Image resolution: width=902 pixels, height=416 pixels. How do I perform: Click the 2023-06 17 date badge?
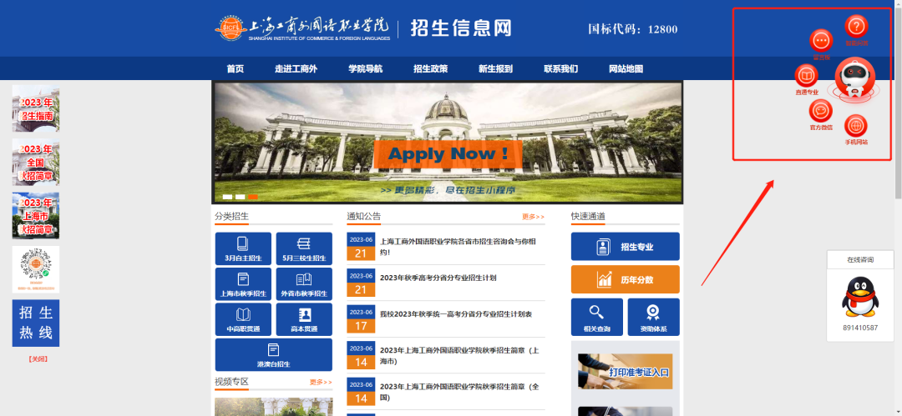click(x=361, y=319)
